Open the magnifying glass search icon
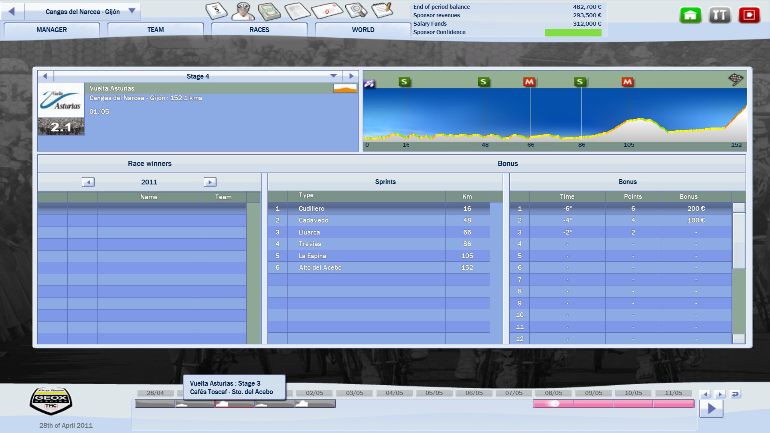Screen dimensions: 770x433 click(x=356, y=11)
